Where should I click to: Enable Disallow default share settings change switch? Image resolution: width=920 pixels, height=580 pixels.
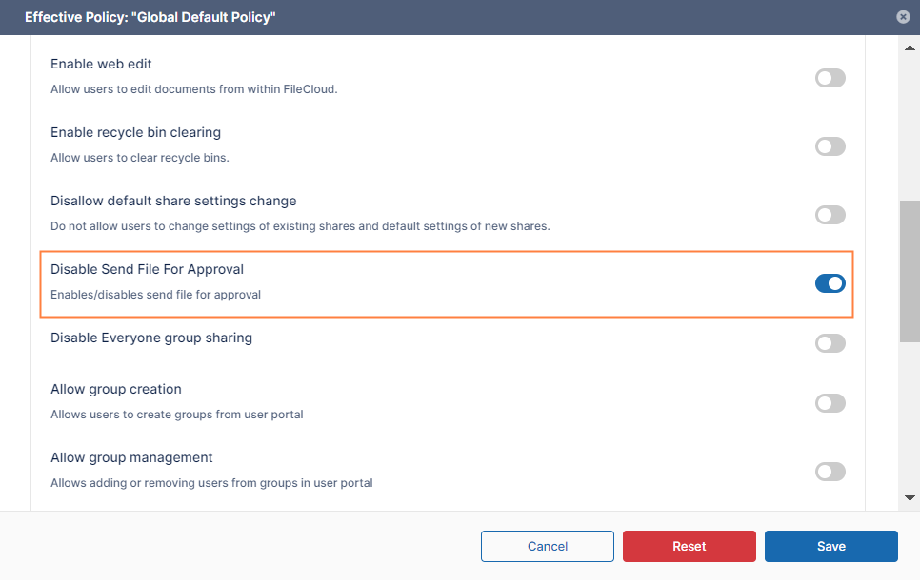[x=830, y=215]
